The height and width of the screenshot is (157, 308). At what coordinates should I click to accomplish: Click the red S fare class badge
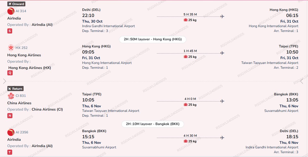10,31
